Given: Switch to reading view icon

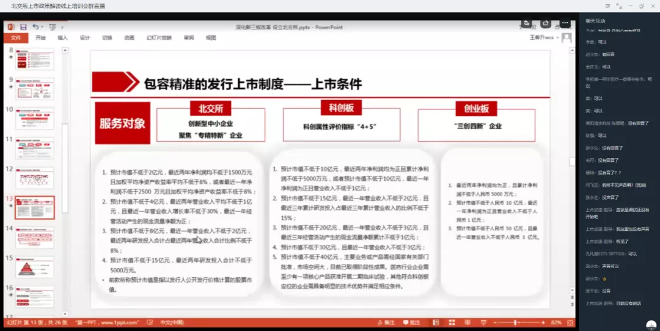Looking at the screenshot, I should (x=468, y=322).
